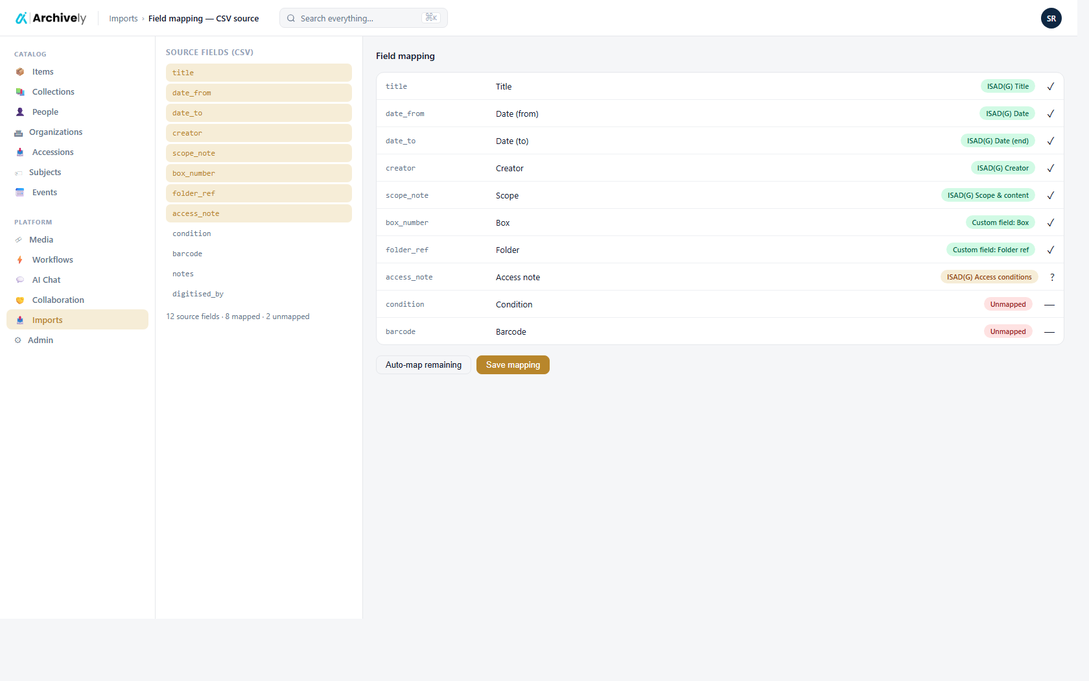Viewport: 1089px width, 681px height.
Task: Select the date_from source field chip
Action: [259, 93]
